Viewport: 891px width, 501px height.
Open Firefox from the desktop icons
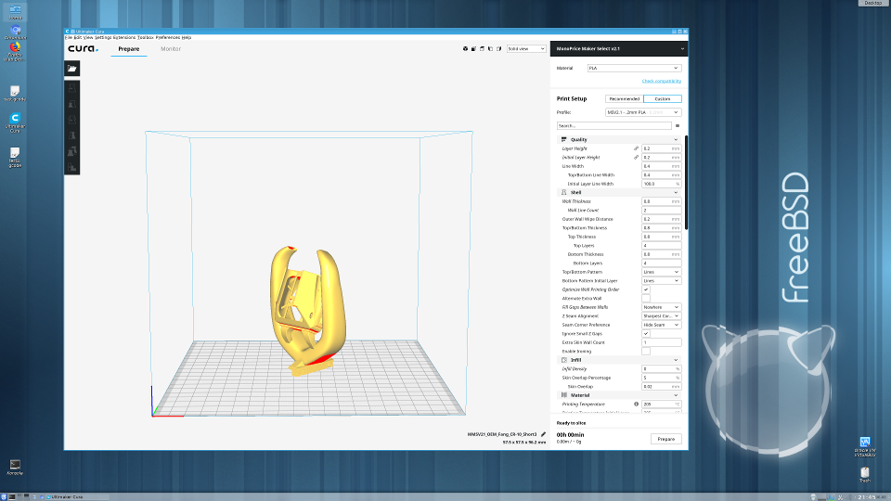[16, 46]
